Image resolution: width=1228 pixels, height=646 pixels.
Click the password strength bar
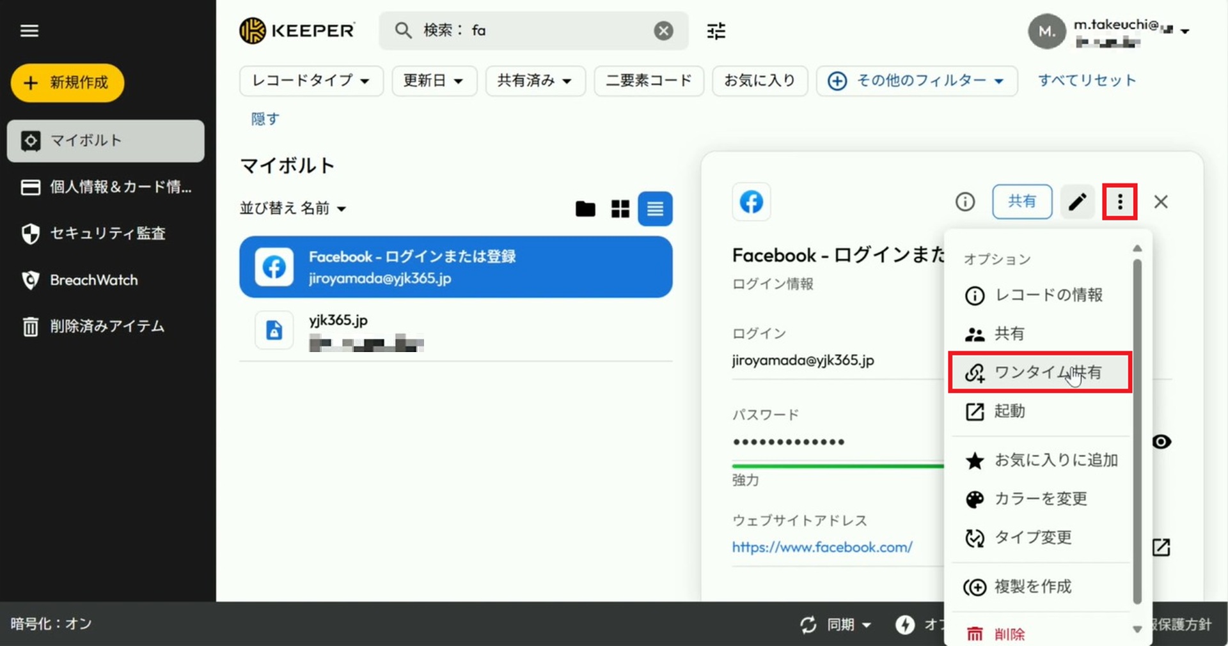837,466
